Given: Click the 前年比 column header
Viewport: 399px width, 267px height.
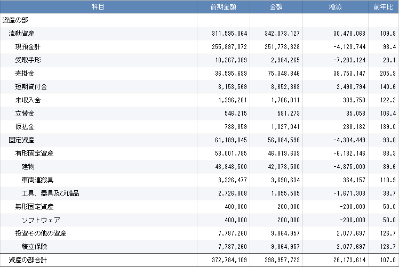Looking at the screenshot, I should tap(384, 7).
